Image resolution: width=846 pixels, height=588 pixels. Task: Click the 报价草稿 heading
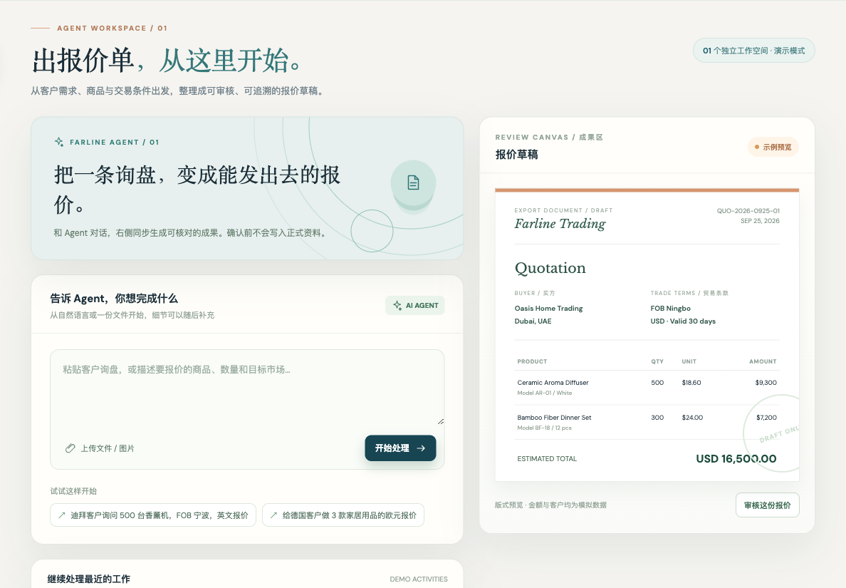coord(517,155)
